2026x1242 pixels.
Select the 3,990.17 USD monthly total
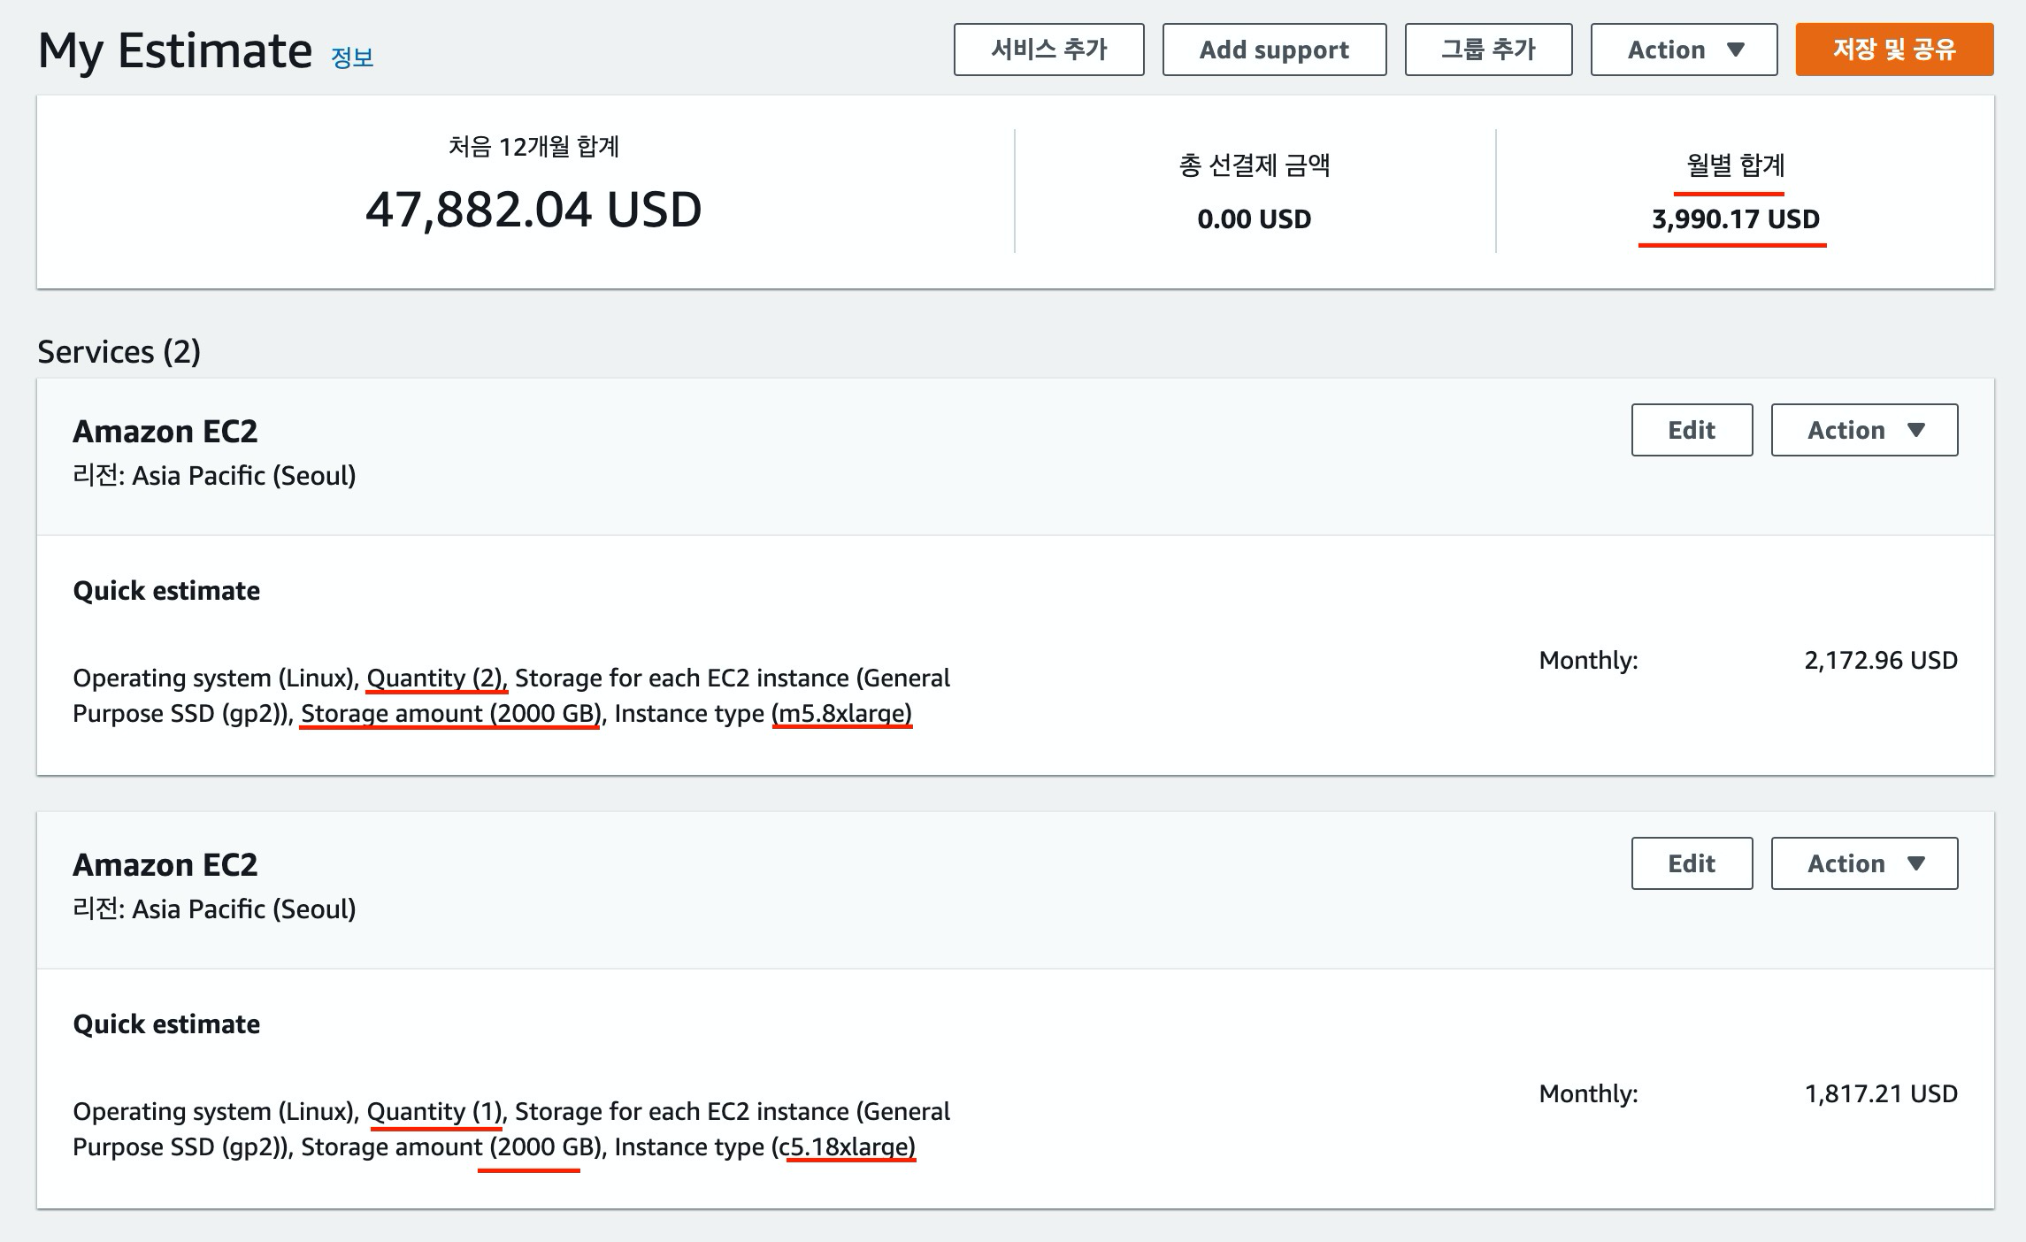coord(1735,218)
